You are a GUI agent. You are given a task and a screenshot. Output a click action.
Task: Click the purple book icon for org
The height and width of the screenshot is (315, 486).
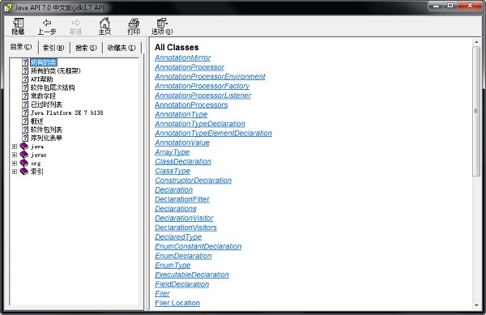[23, 163]
